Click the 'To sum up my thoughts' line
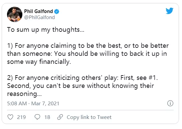This screenshot has height=129, width=182. pyautogui.click(x=46, y=30)
